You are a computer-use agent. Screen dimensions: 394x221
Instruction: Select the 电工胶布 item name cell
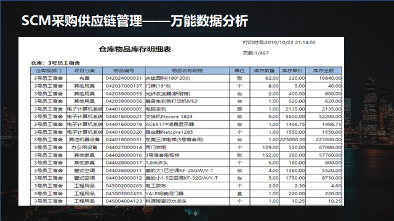[x=187, y=185]
